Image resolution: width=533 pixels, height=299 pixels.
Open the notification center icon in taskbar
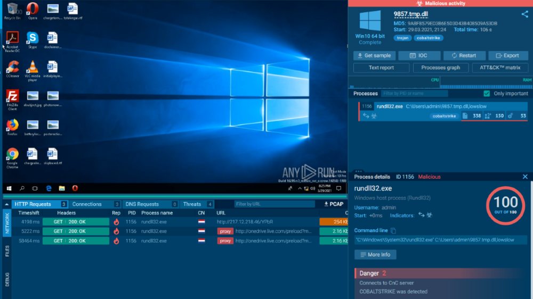pyautogui.click(x=338, y=188)
